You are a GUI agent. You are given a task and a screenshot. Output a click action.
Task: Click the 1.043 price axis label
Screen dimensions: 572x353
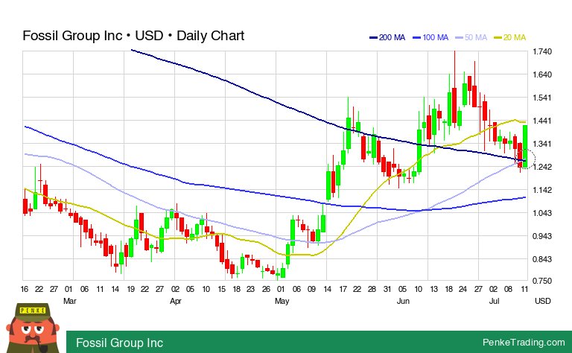tap(542, 213)
